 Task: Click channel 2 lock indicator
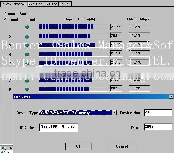(27, 37)
